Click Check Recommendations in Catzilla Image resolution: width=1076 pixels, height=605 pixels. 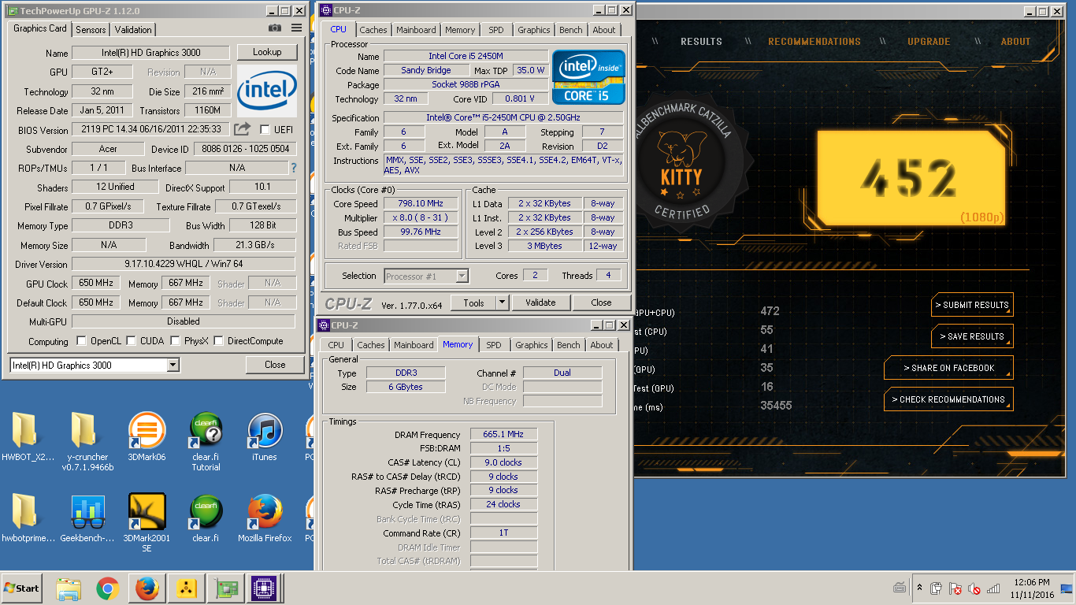tap(948, 399)
